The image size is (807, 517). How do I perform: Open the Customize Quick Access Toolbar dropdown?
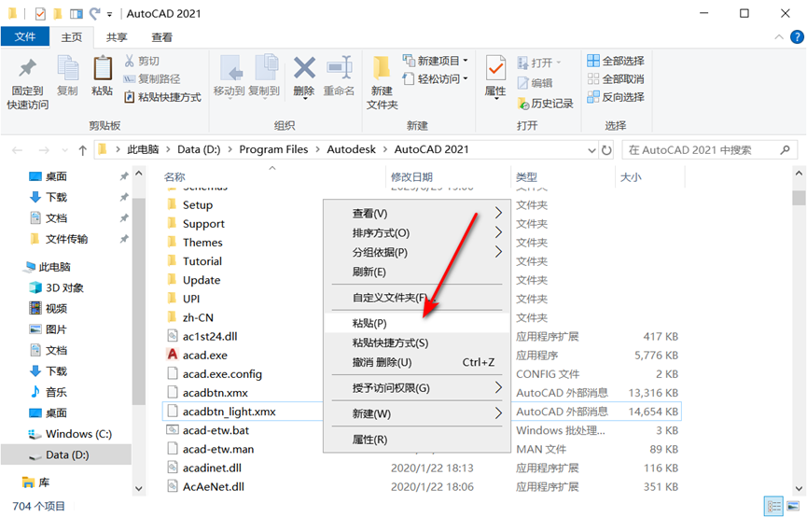(x=110, y=14)
